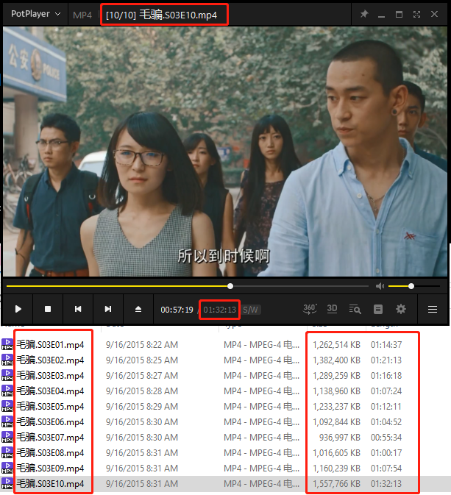
Task: Click MP4 file icon of S03E01
Action: [7, 344]
